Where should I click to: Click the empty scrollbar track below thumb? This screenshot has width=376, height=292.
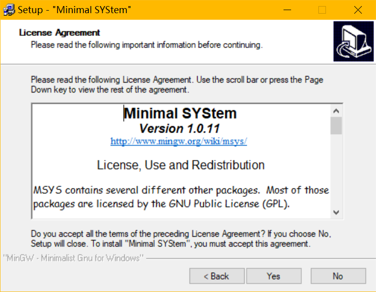[x=336, y=172]
